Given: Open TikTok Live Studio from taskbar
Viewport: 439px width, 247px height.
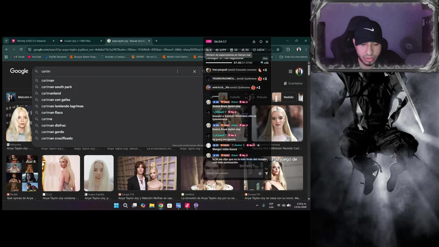Looking at the screenshot, I should click(187, 205).
